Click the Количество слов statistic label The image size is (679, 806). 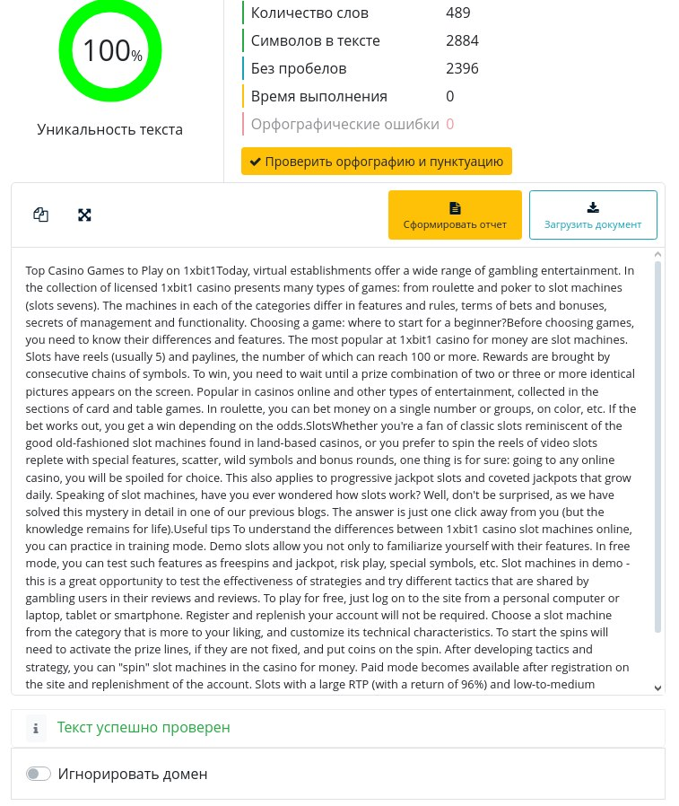click(309, 13)
